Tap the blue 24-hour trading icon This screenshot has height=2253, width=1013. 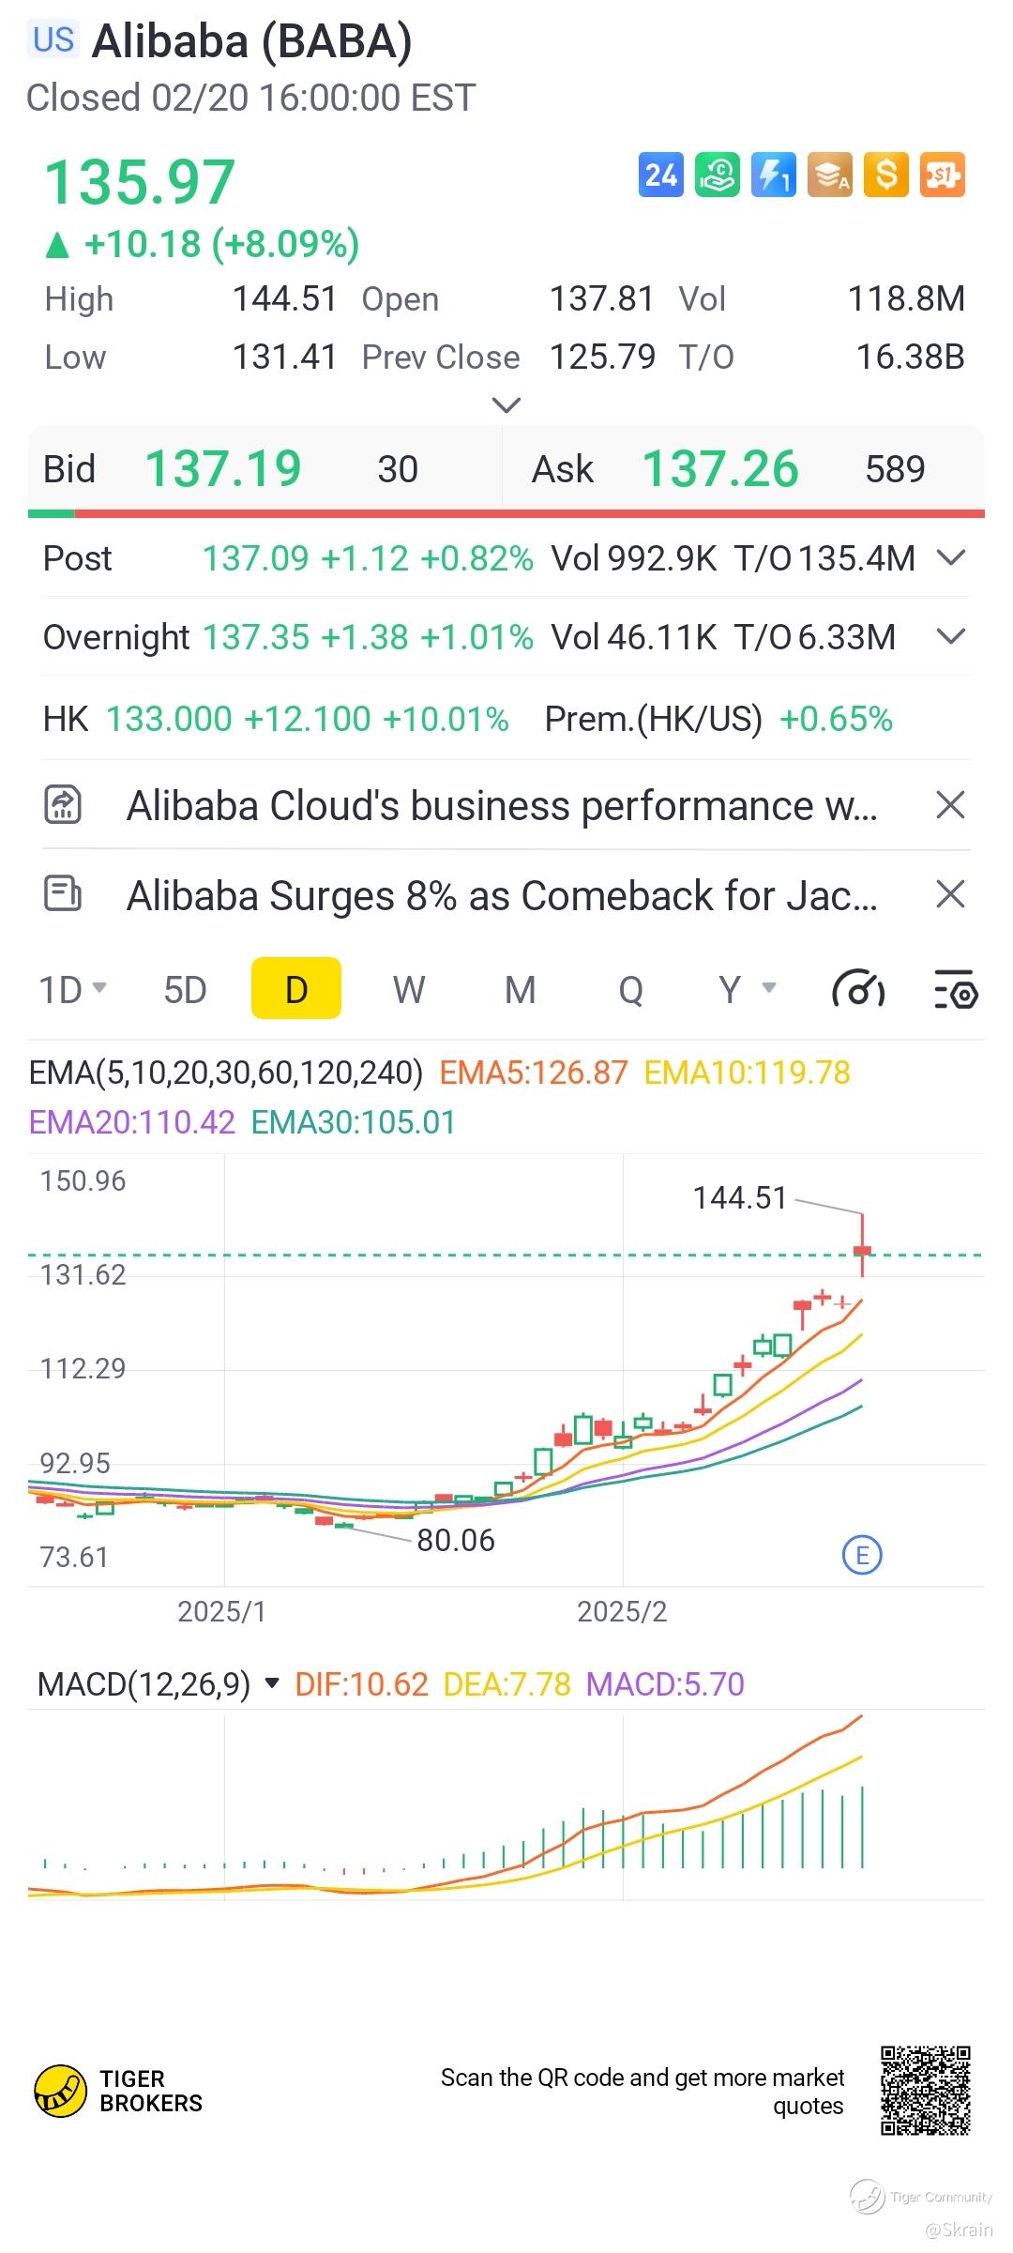point(661,175)
